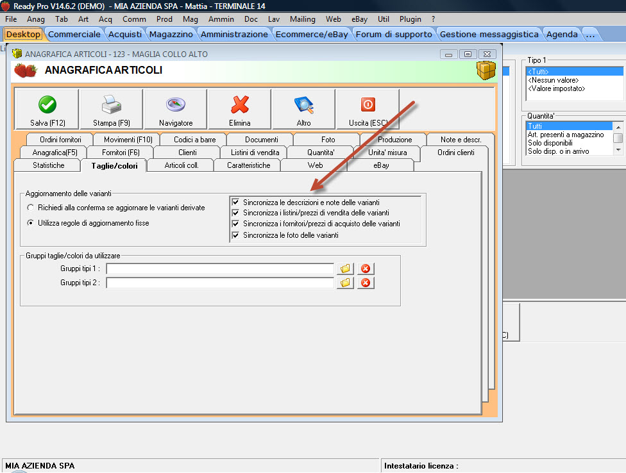This screenshot has height=473, width=626.
Task: Click the Stampa (F9) printer button
Action: tap(112, 110)
